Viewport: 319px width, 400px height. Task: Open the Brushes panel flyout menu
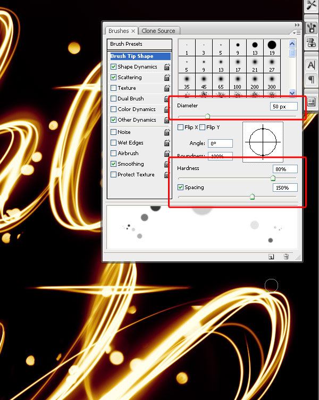297,32
